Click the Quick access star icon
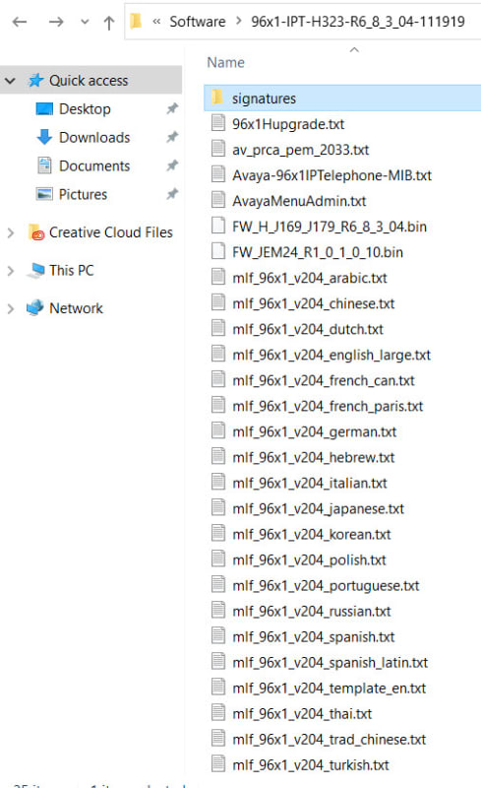Screen dimensions: 481x788 pyautogui.click(x=35, y=80)
